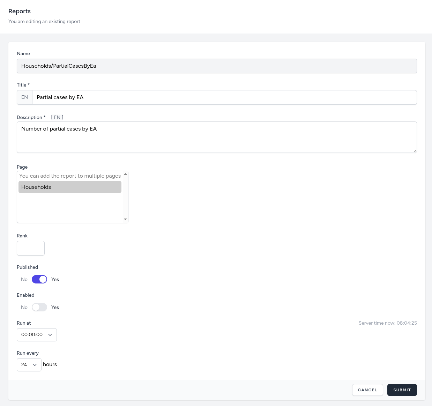The width and height of the screenshot is (432, 406).
Task: Turn off the Published toggle switch
Action: (x=39, y=279)
